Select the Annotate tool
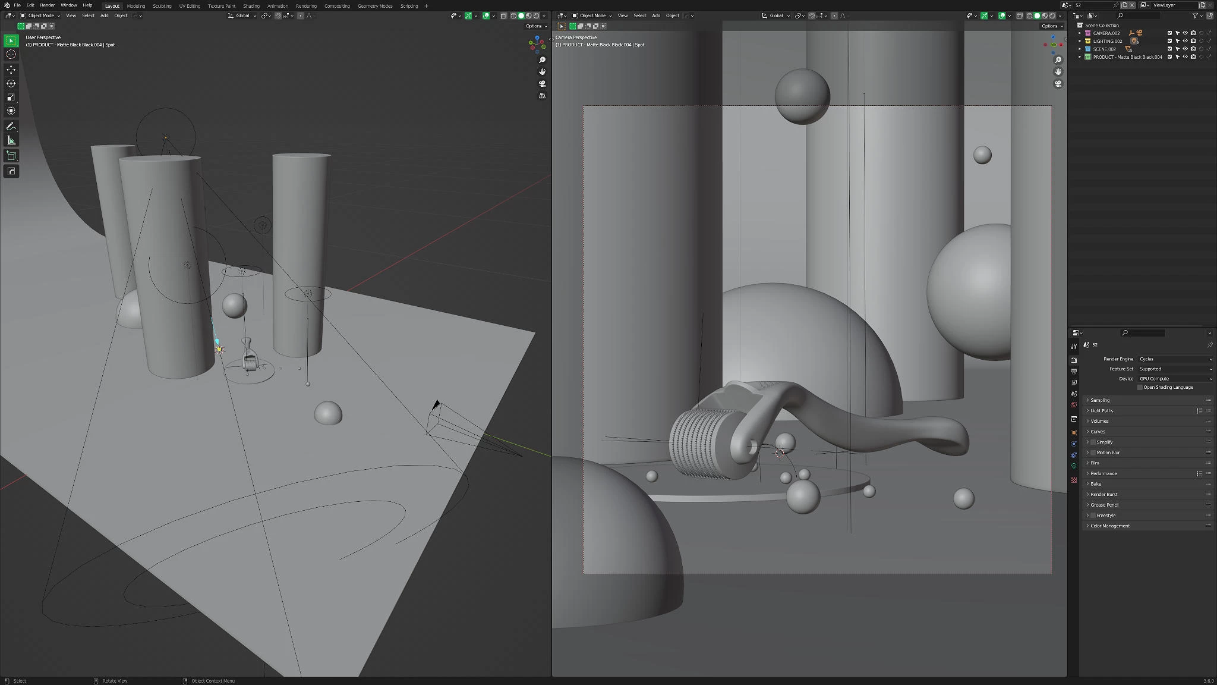 [x=11, y=125]
